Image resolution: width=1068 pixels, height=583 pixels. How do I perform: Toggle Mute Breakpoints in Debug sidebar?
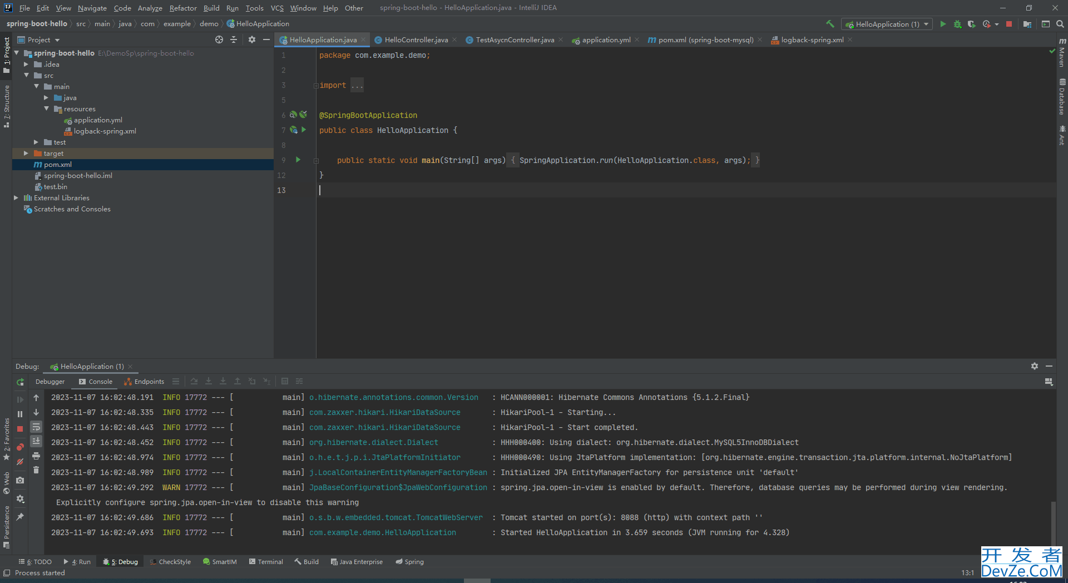pyautogui.click(x=20, y=462)
